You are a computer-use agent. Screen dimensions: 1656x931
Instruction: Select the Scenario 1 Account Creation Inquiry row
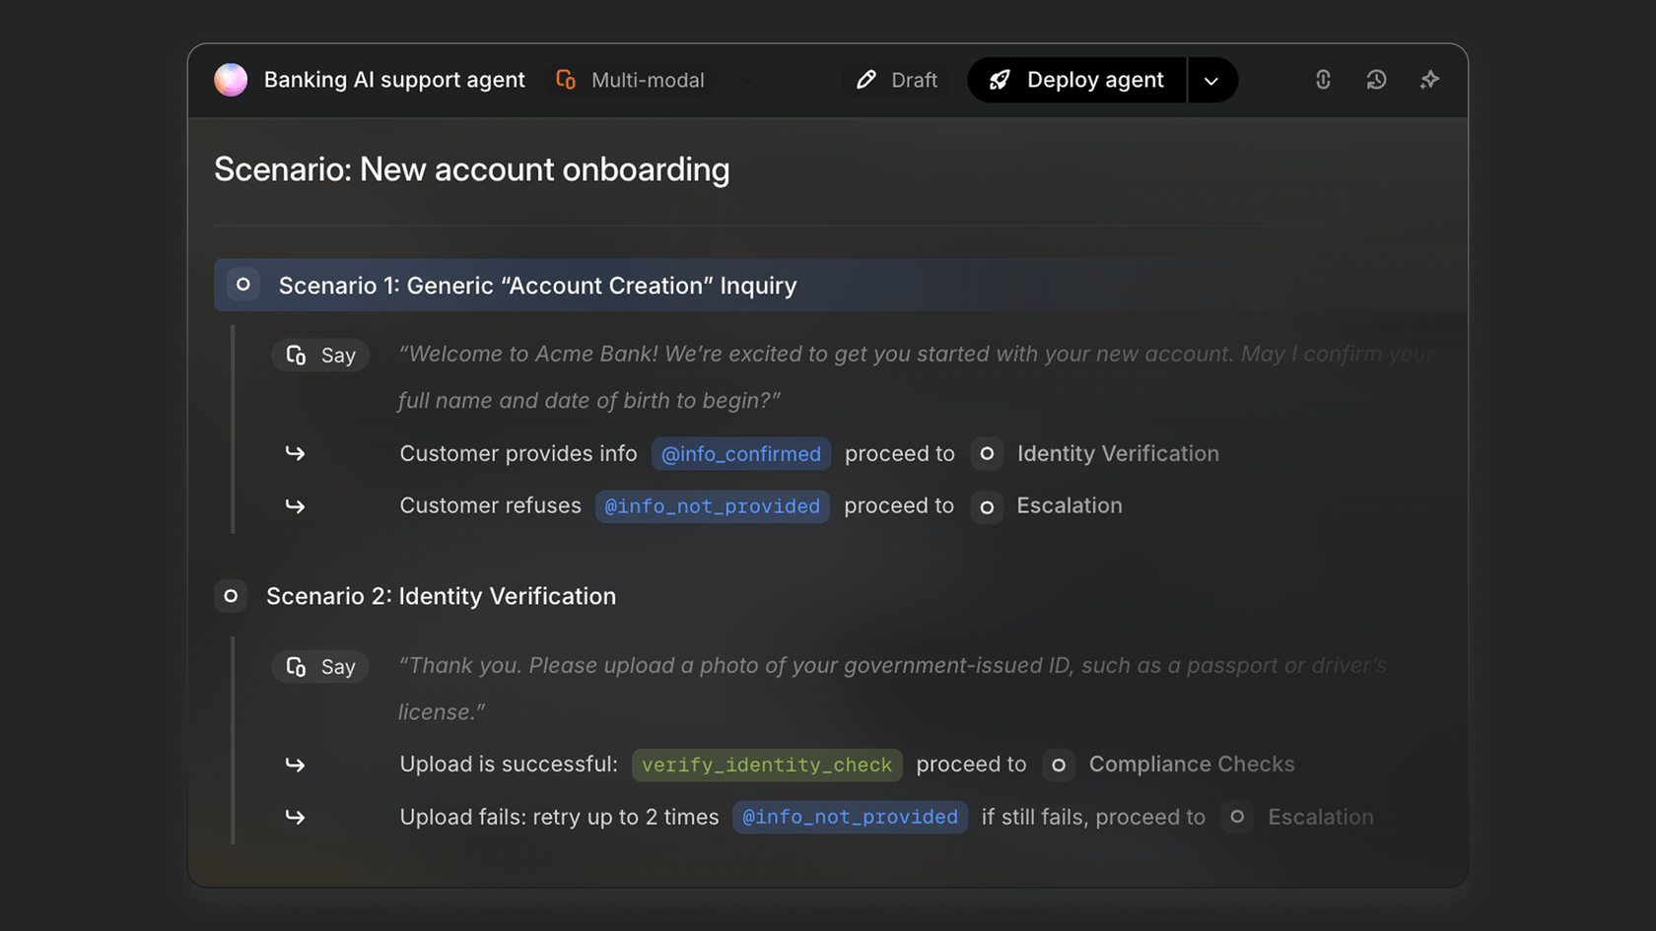tap(539, 285)
